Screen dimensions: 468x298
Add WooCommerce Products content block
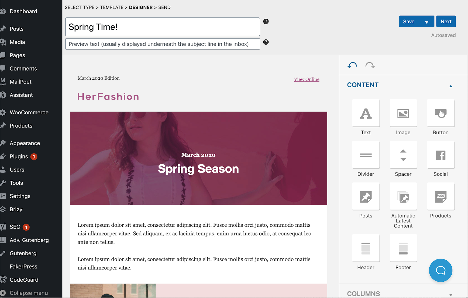click(441, 196)
